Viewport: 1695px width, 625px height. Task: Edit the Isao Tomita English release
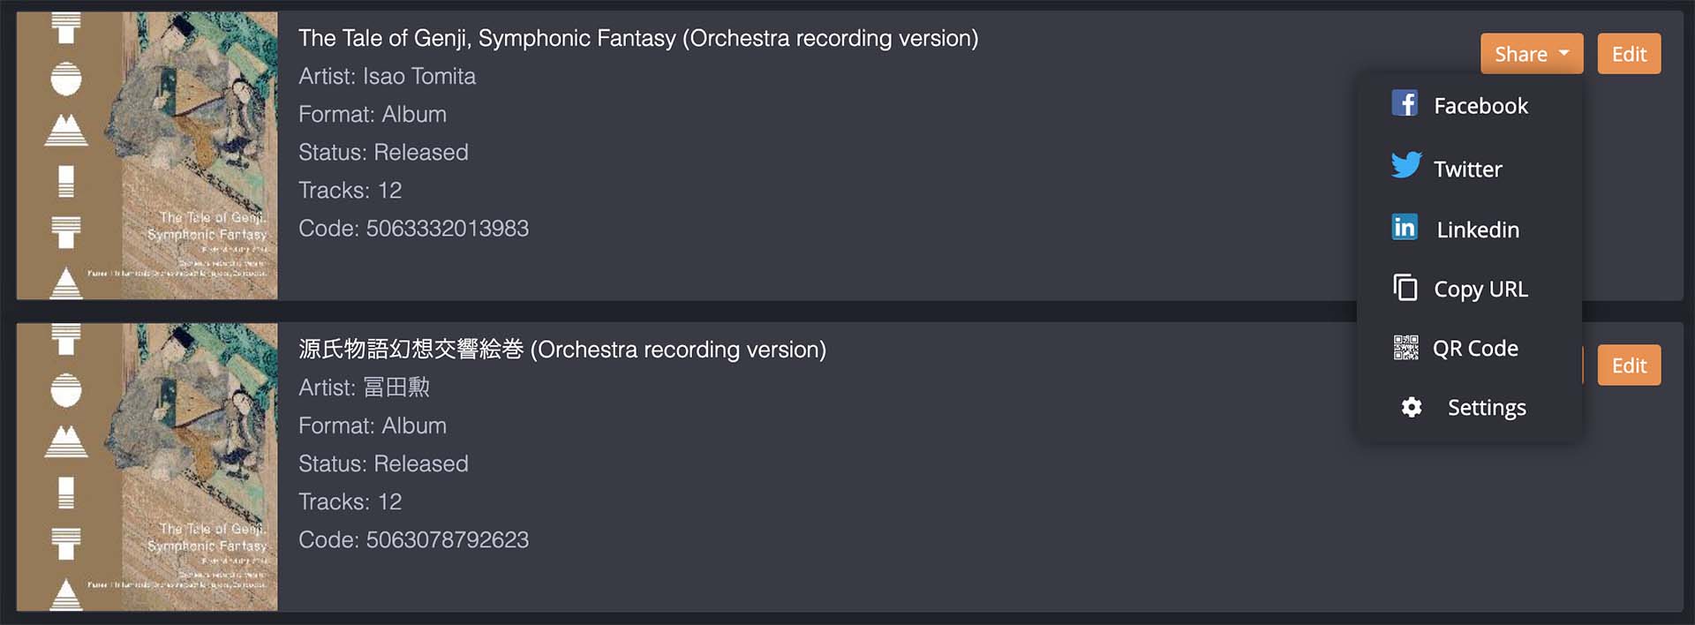point(1629,54)
